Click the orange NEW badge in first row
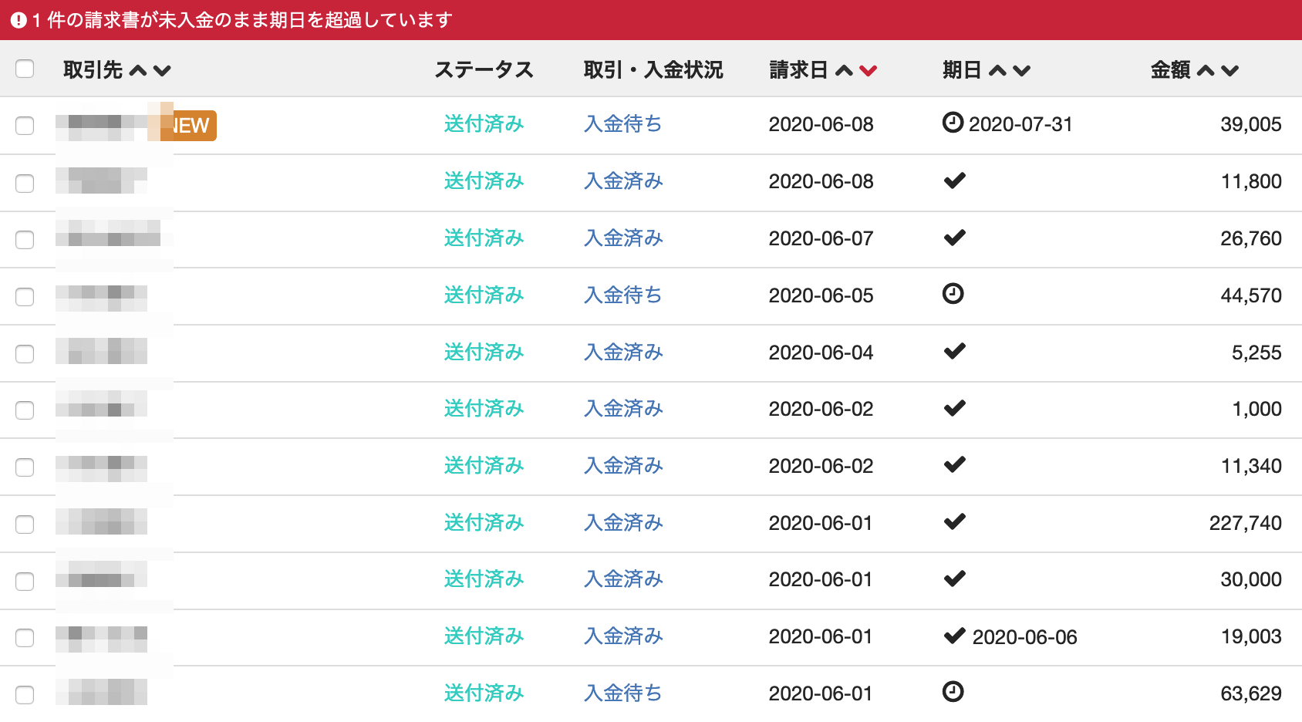1302x722 pixels. [x=191, y=126]
